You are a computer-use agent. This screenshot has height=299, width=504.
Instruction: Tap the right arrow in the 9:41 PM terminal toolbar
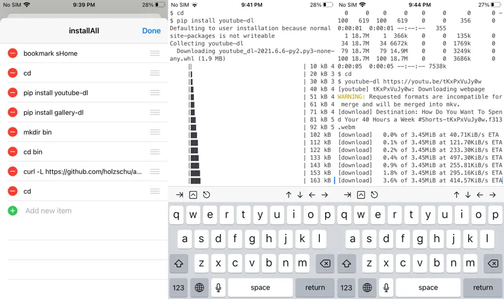[x=324, y=195]
